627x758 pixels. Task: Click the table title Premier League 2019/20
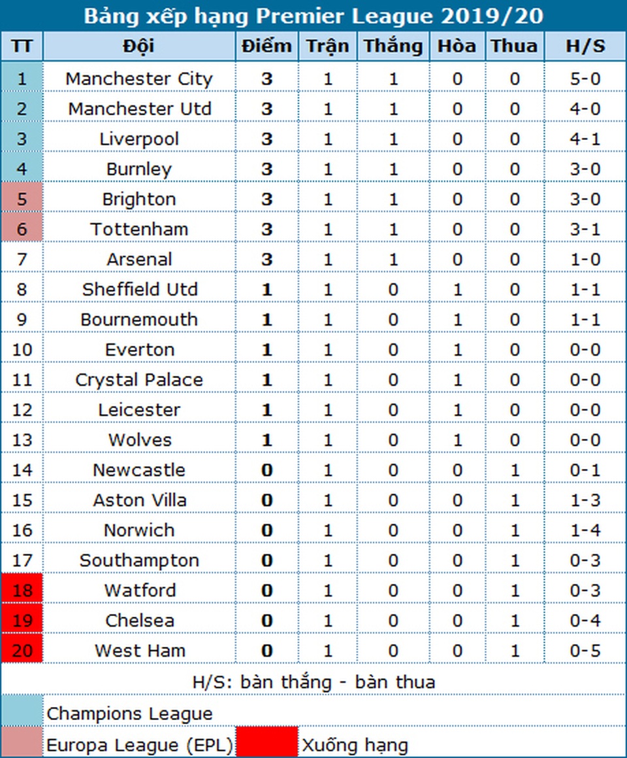point(313,16)
